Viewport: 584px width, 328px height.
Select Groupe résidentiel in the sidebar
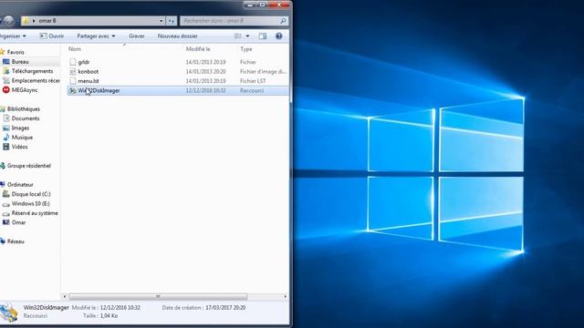tap(28, 166)
